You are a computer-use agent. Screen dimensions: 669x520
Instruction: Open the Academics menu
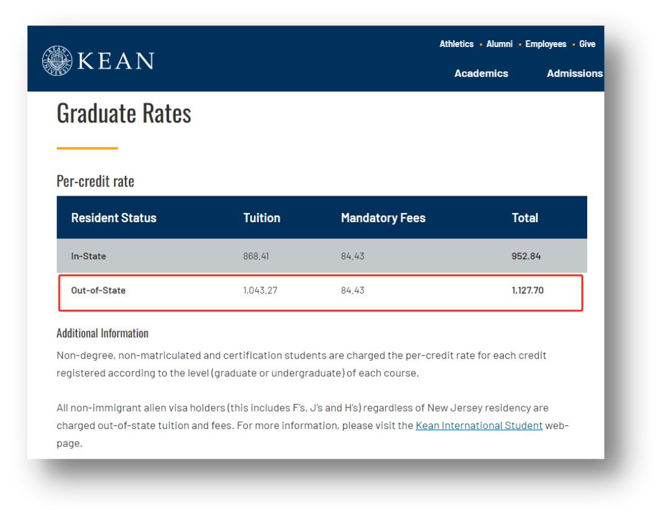[481, 73]
